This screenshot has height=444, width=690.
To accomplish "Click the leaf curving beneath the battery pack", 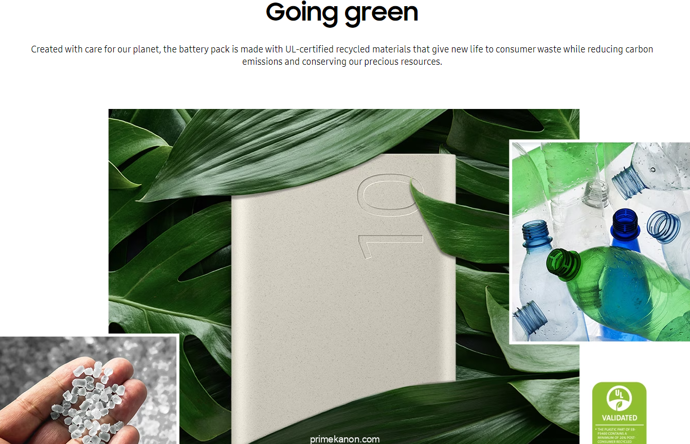I will [411, 416].
